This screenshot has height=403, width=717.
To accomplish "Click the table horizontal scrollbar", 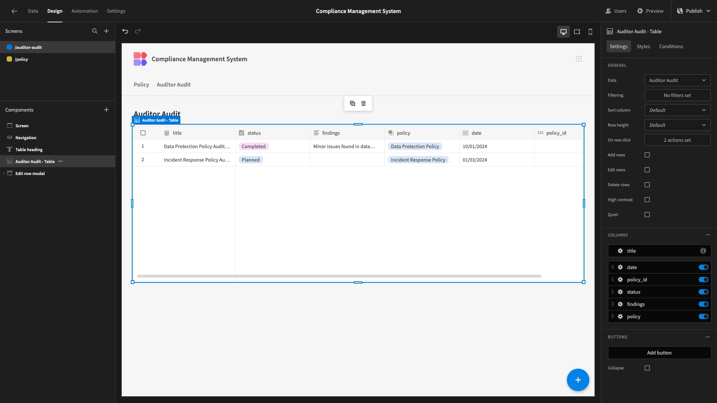I will pyautogui.click(x=339, y=276).
